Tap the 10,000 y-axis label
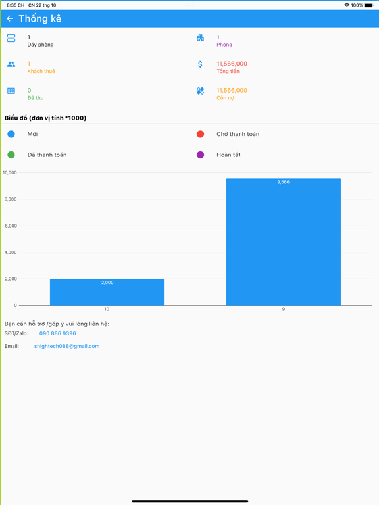The width and height of the screenshot is (379, 505). [10, 173]
